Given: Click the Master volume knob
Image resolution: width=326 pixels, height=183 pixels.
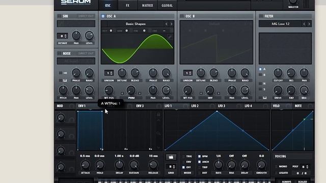Looking at the screenshot, I should click(x=293, y=1).
